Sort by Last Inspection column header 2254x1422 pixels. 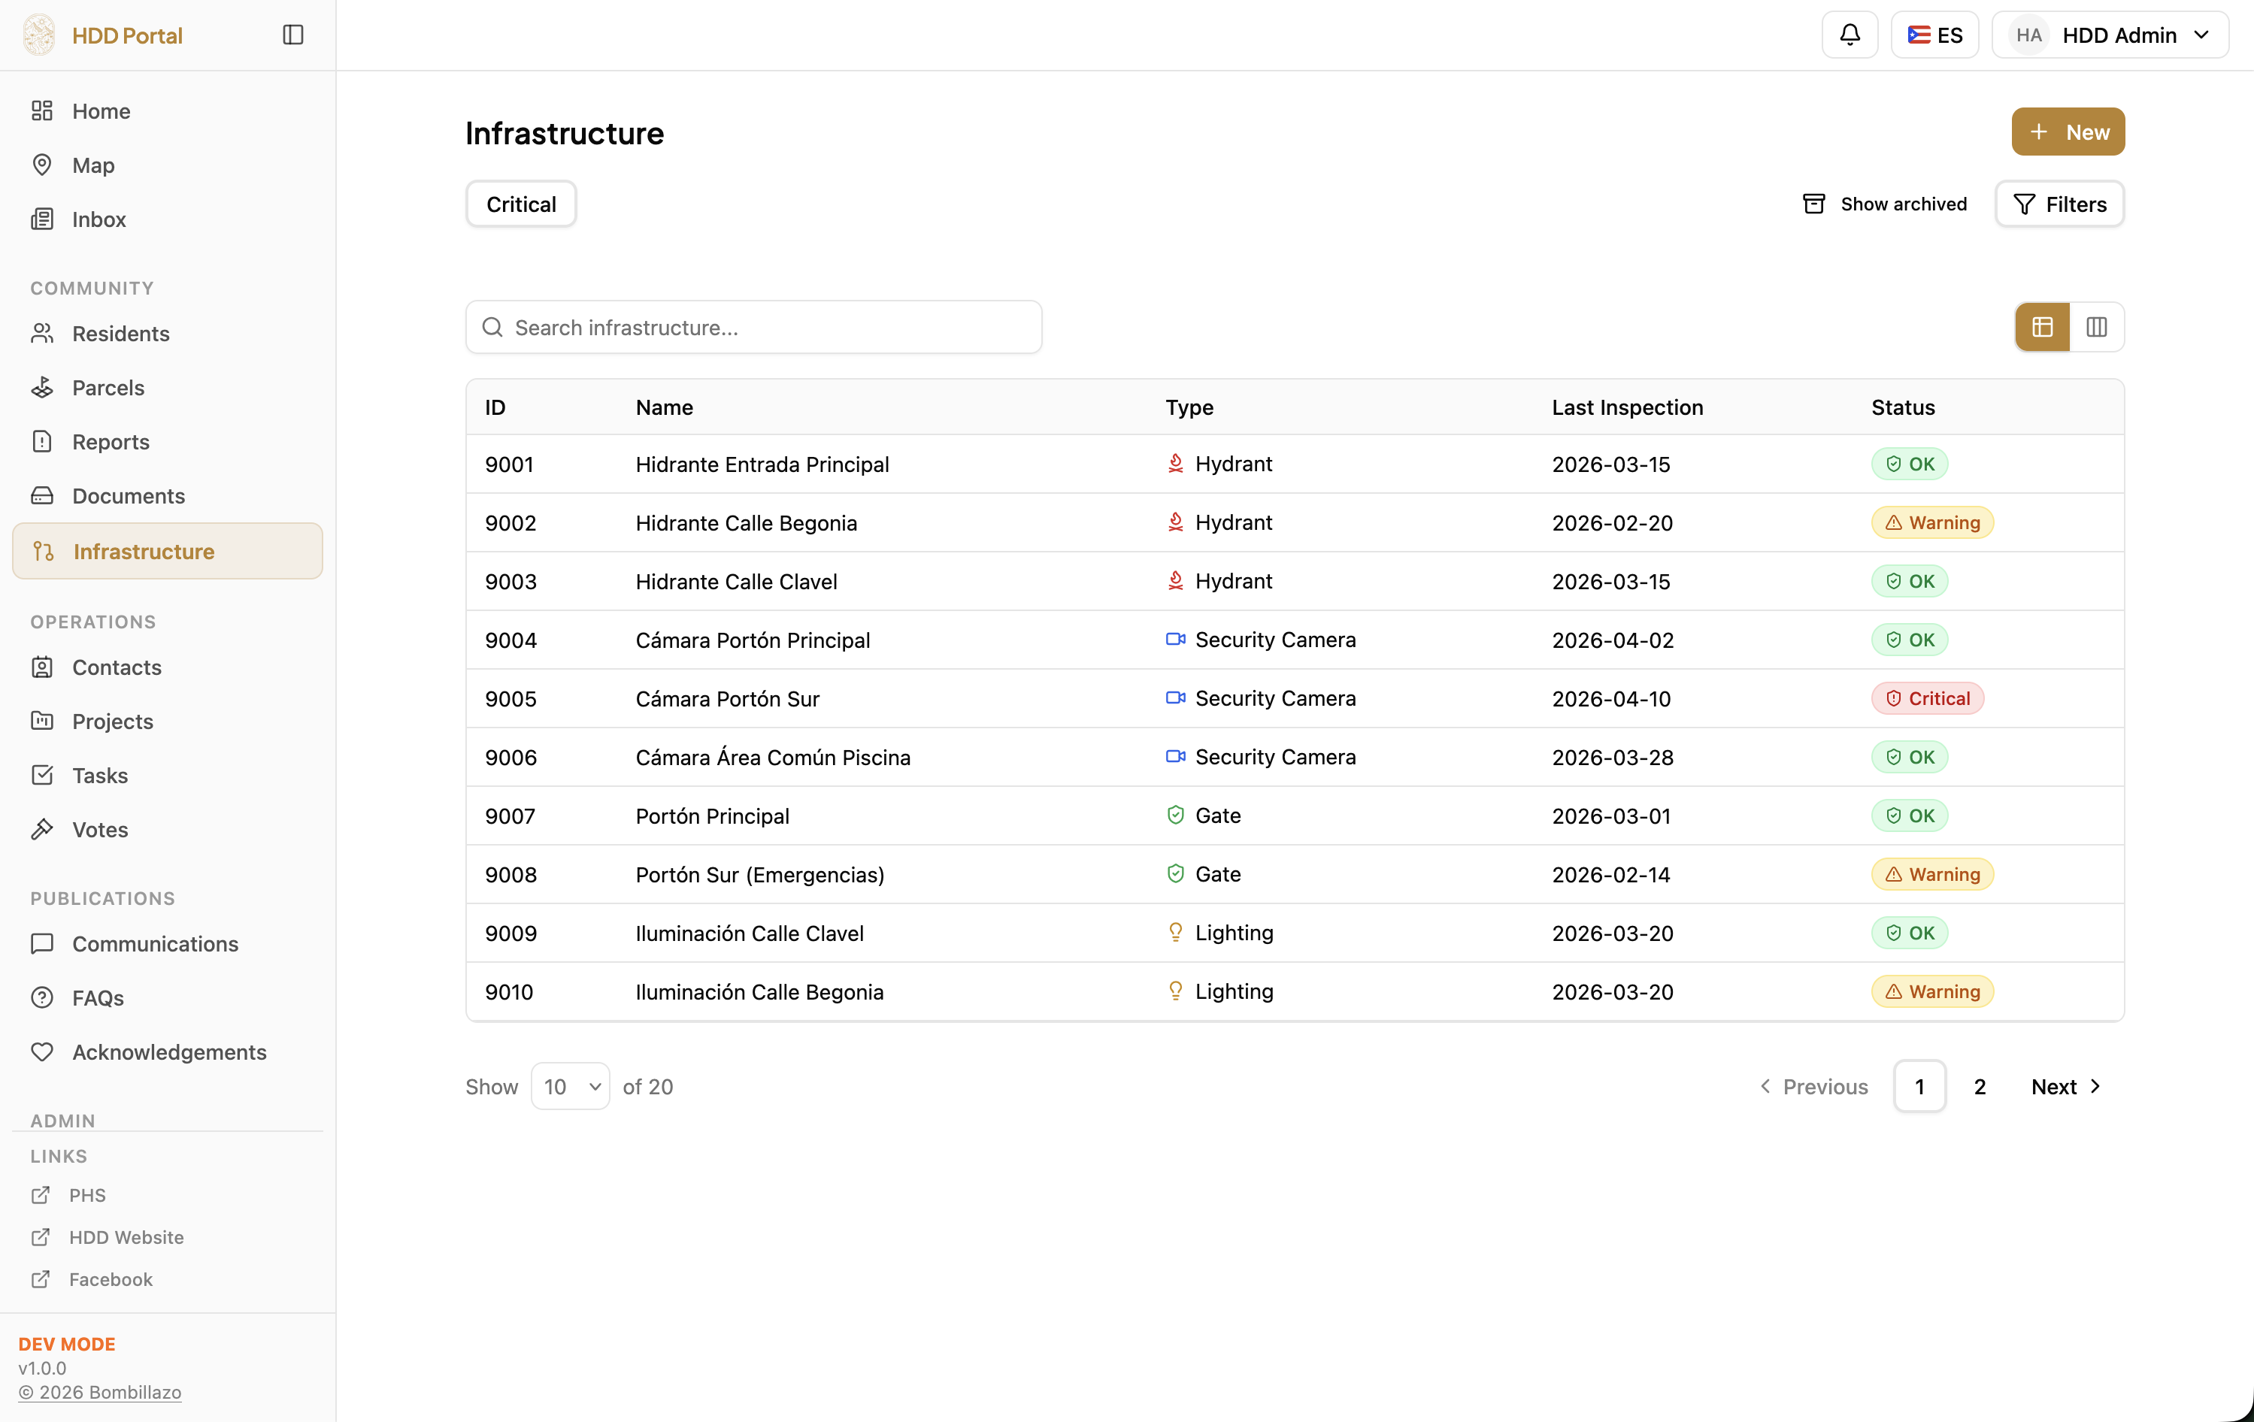pyautogui.click(x=1628, y=408)
